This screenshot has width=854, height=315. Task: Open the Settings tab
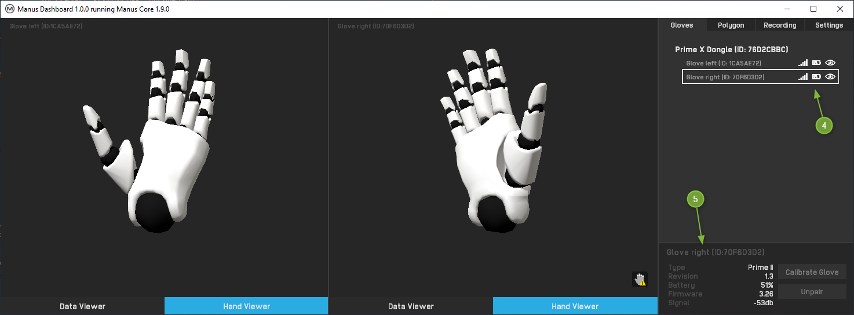click(x=829, y=25)
